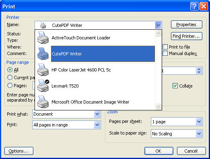Viewport: 210px width, 159px height.
Task: Click the Cancel button
Action: click(191, 151)
